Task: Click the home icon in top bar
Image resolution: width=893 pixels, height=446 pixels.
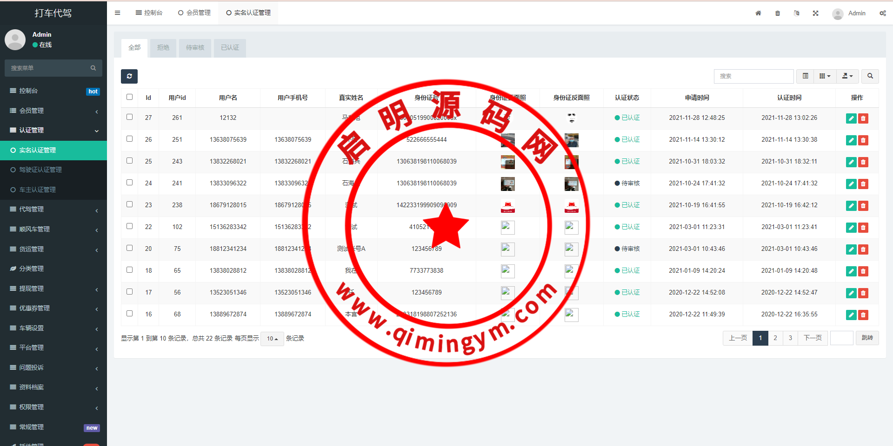Action: [x=758, y=13]
